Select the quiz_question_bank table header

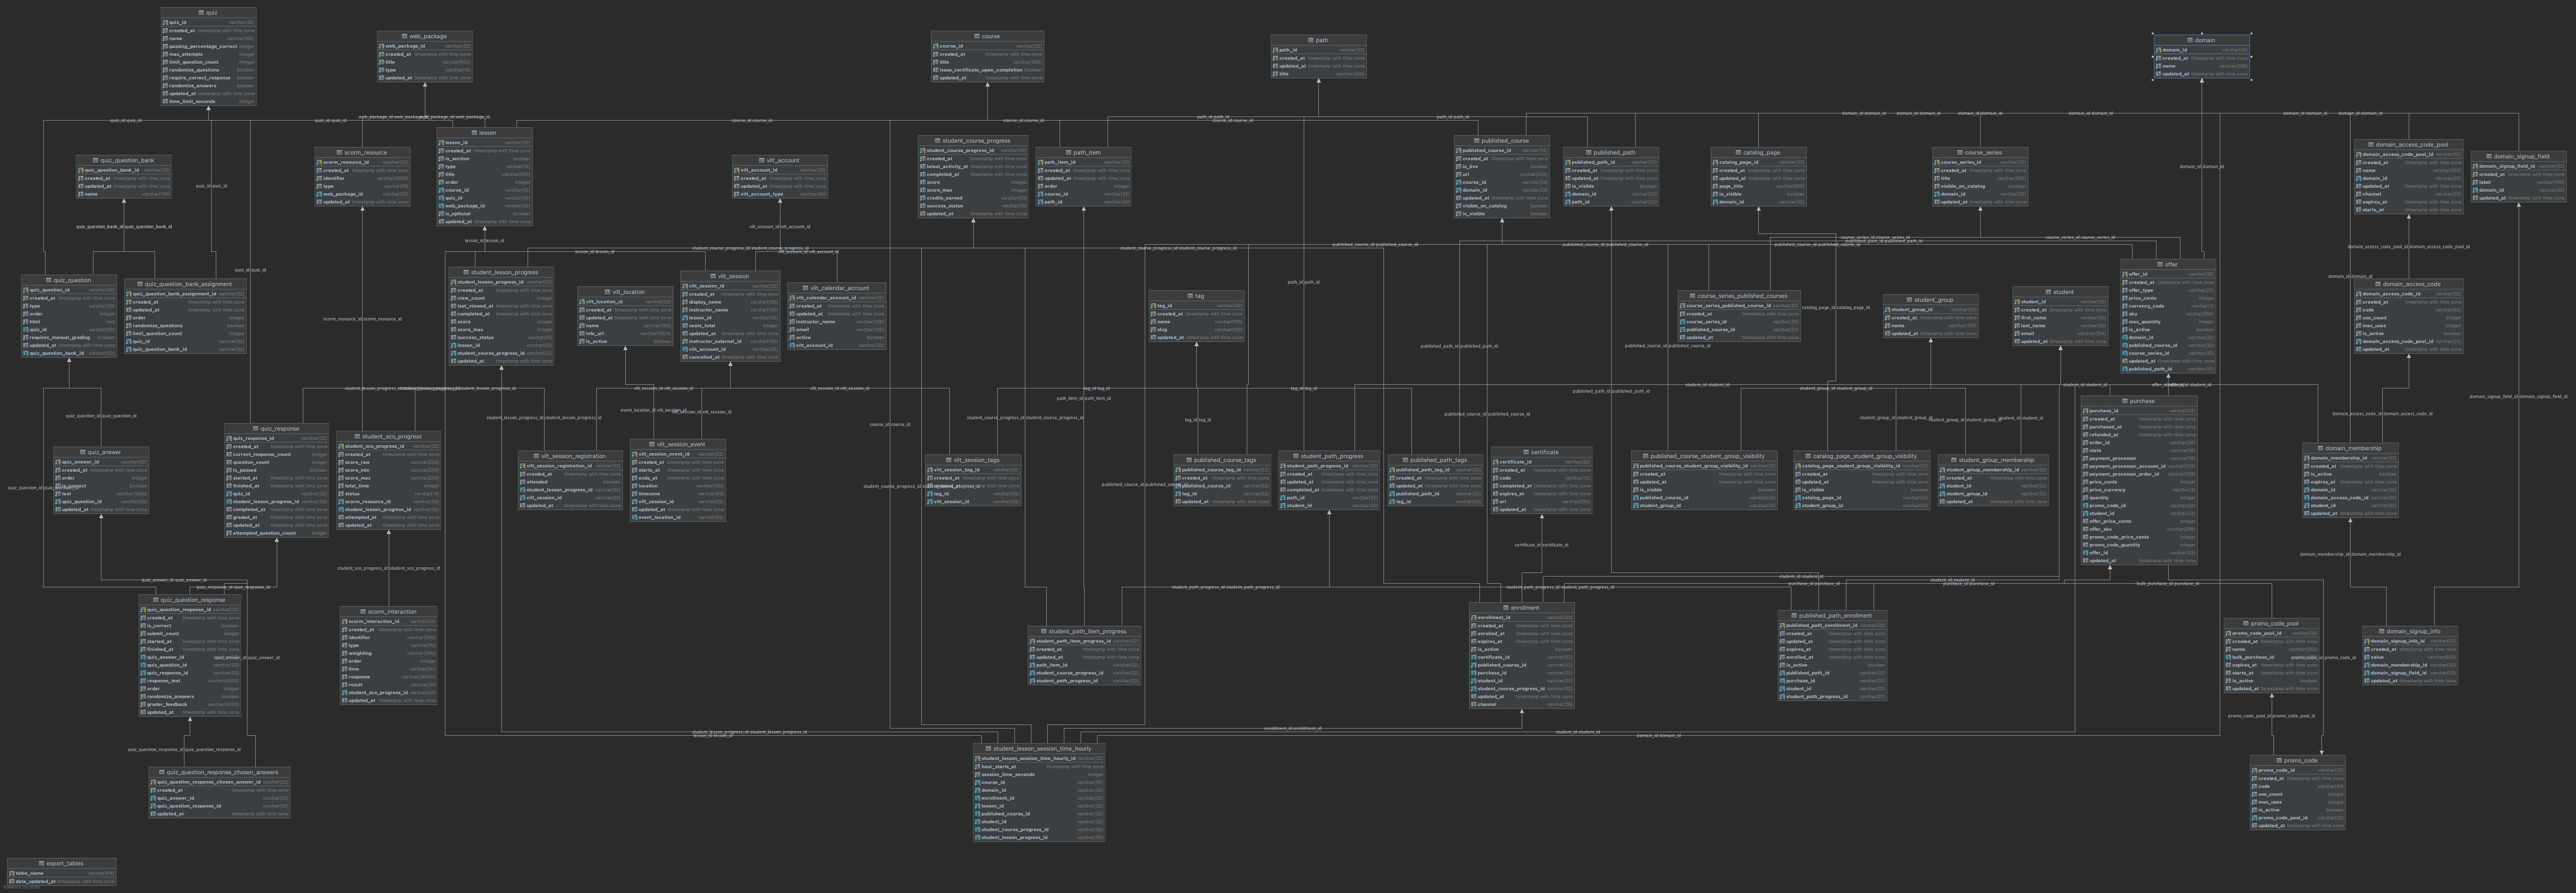(x=123, y=160)
